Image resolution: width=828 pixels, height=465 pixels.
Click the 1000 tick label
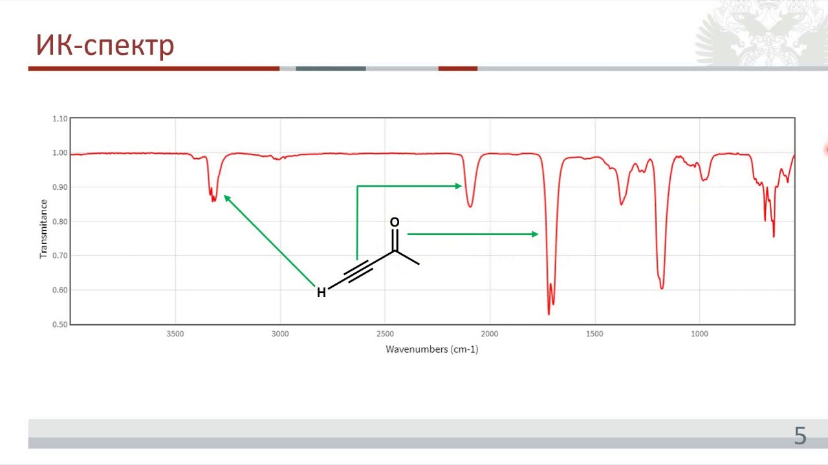(699, 334)
